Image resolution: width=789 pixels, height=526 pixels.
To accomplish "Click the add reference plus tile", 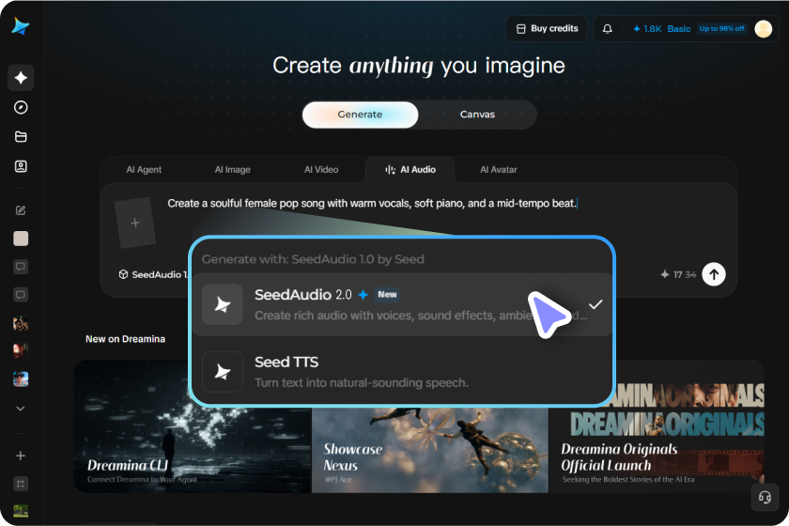I will pos(135,223).
